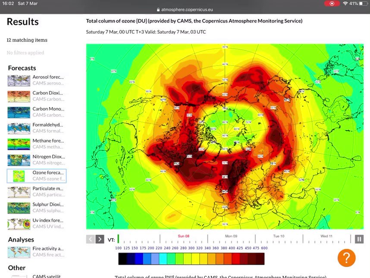Open the orange question mark help button
Image resolution: width=370 pixels, height=278 pixels.
346,258
